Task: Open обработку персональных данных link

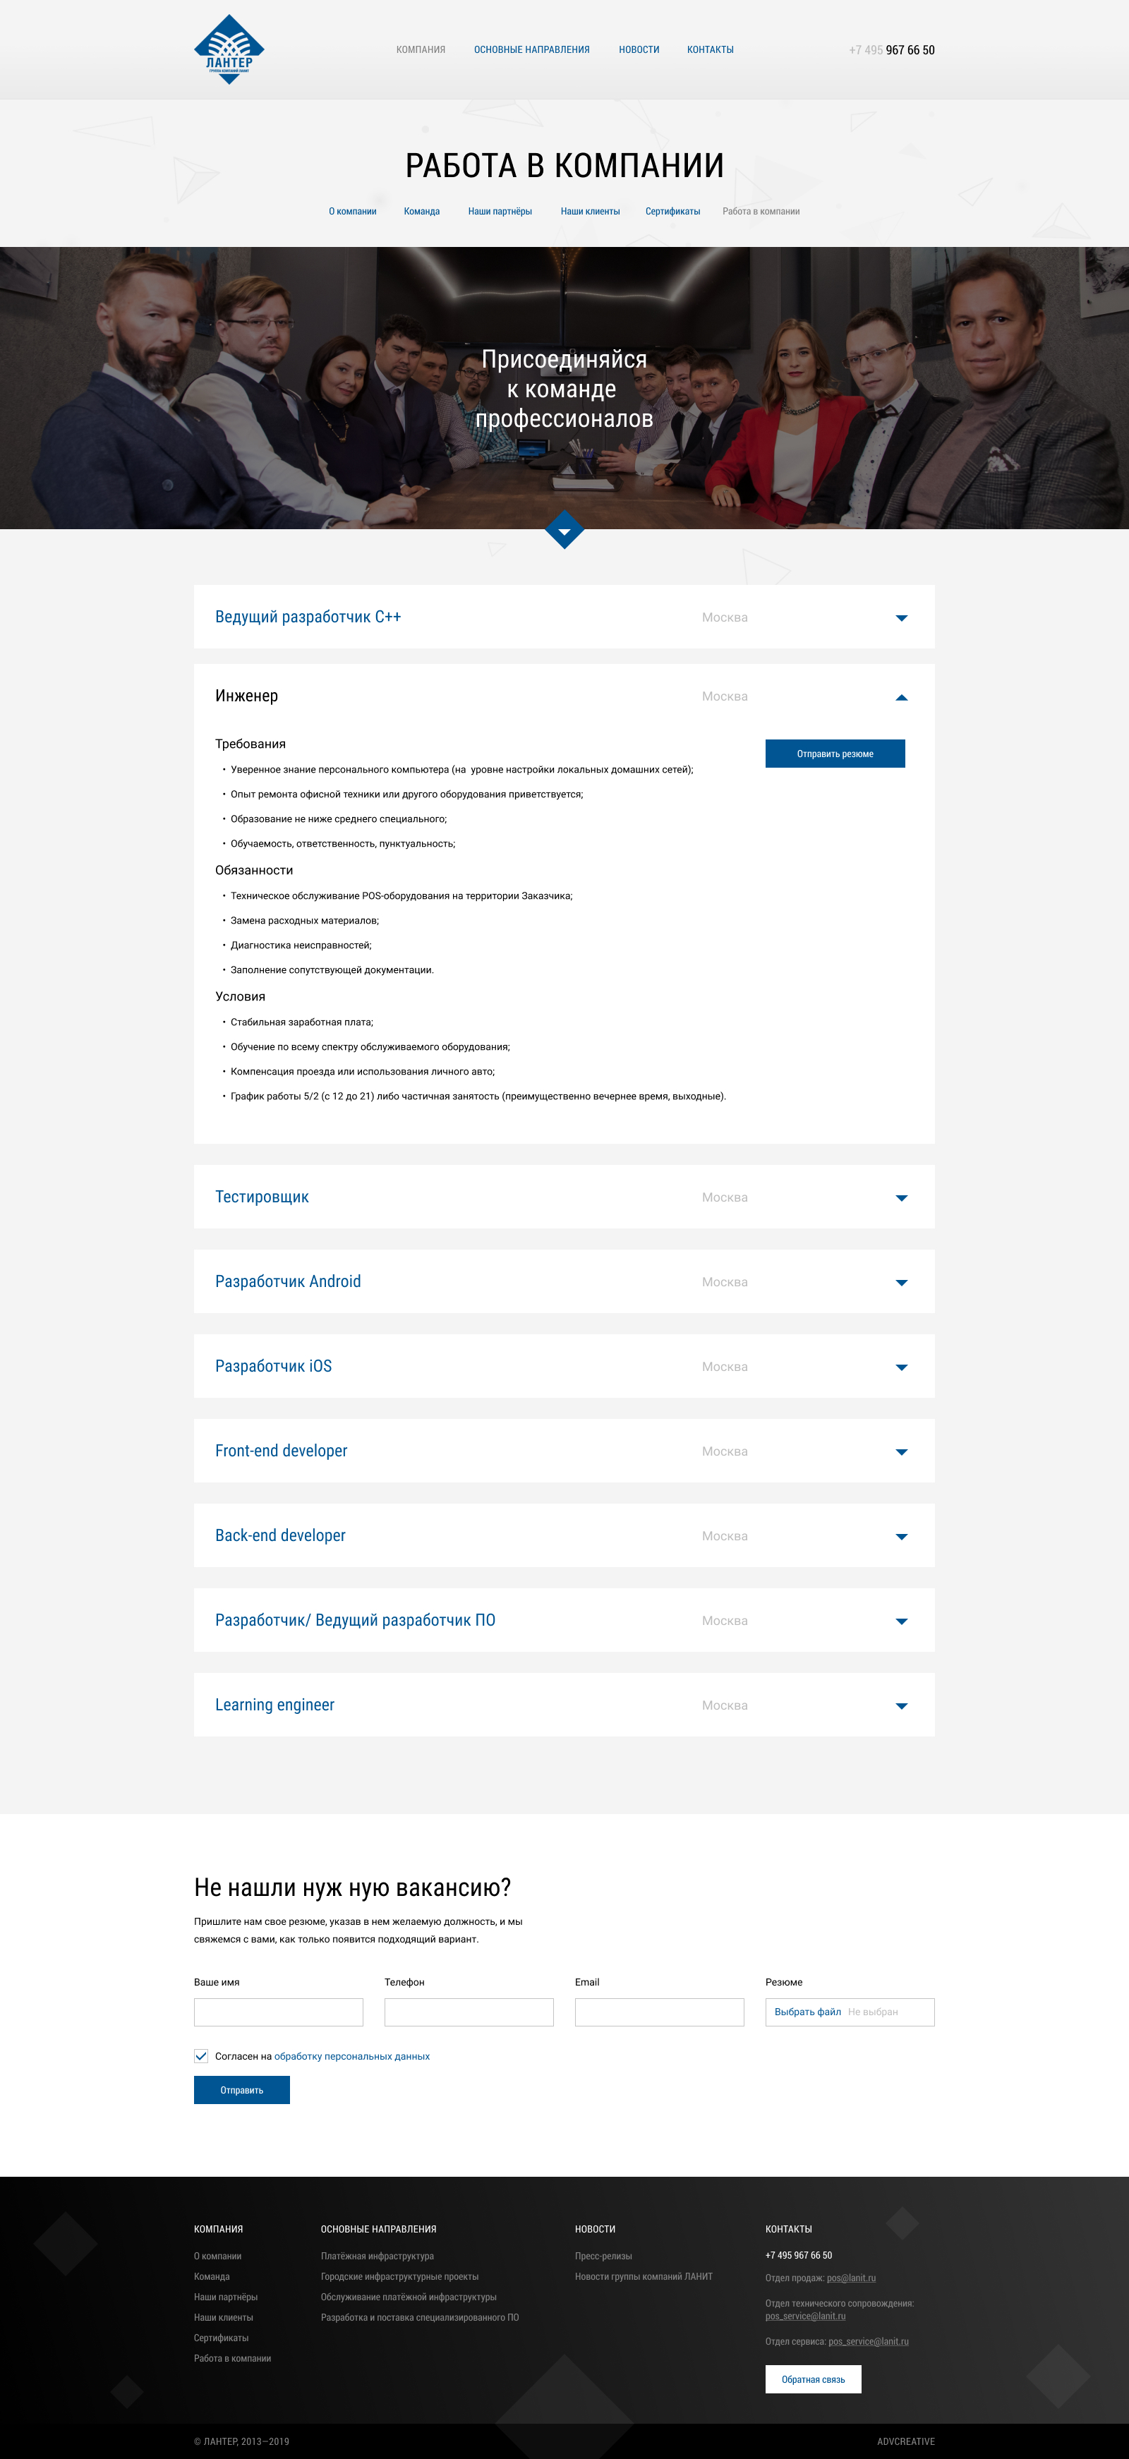Action: coord(352,2056)
